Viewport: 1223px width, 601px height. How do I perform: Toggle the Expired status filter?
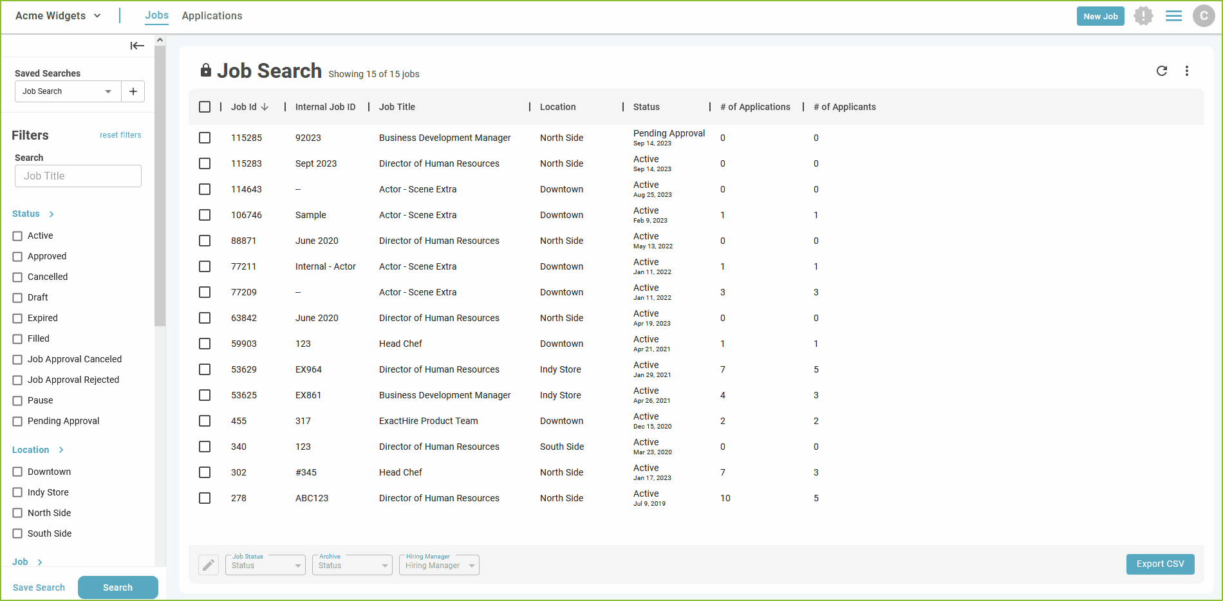pyautogui.click(x=17, y=319)
